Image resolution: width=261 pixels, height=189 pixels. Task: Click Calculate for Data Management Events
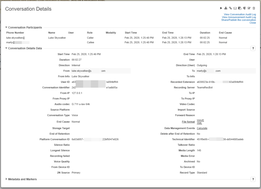click(202, 128)
